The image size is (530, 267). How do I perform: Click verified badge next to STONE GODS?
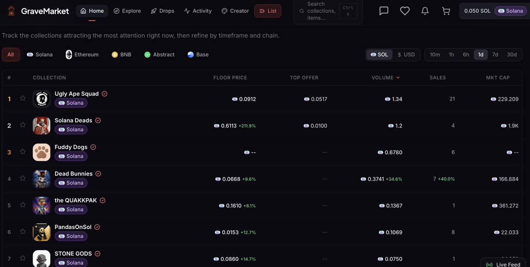[x=98, y=254]
